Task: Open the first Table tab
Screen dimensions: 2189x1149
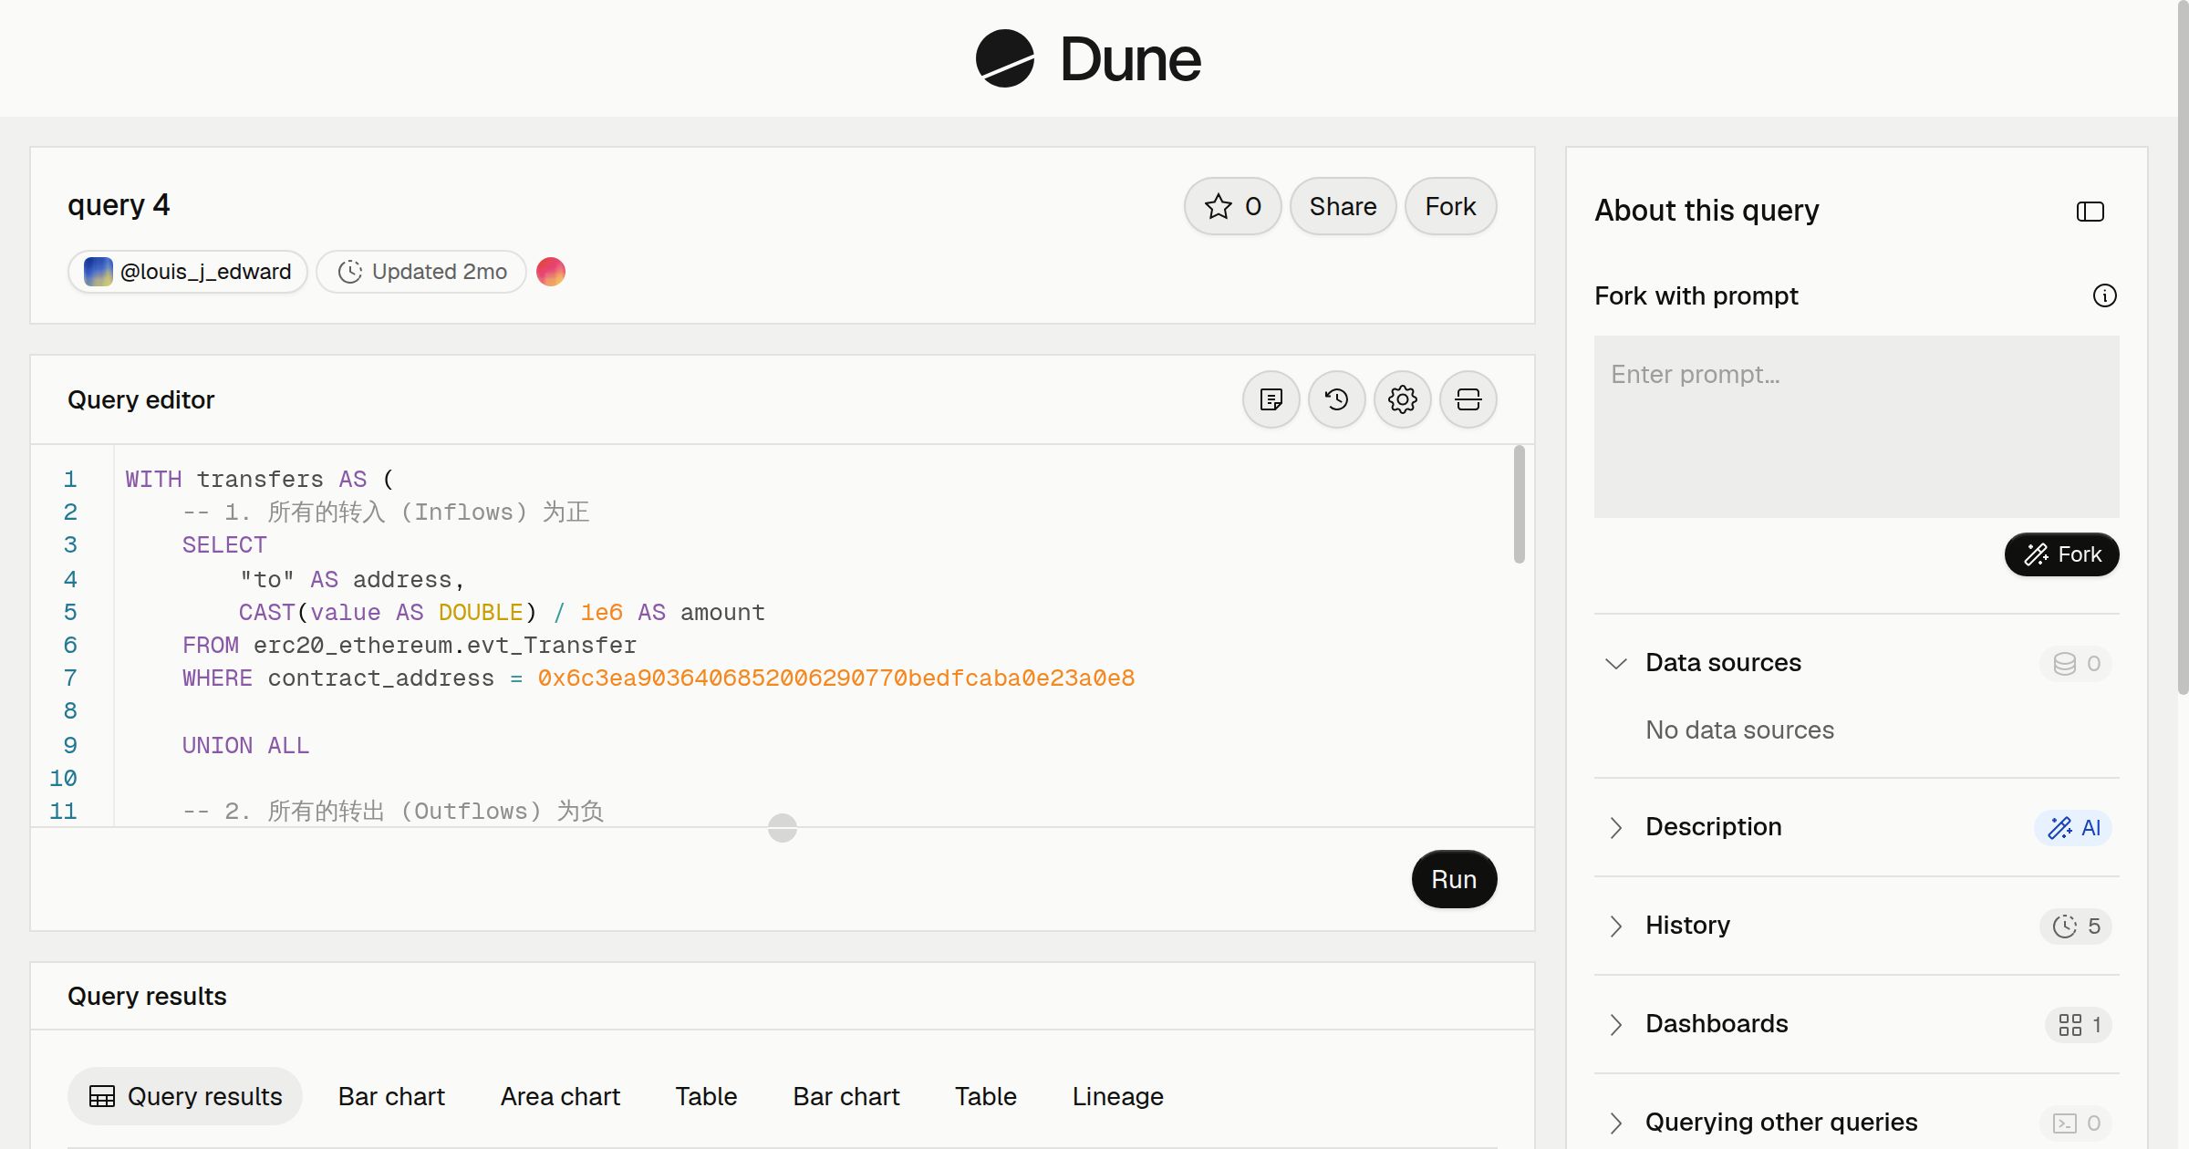Action: point(706,1096)
